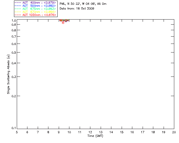179x143 pixels.
Task: Click the PML station coordinates title text
Action: tap(83, 4)
